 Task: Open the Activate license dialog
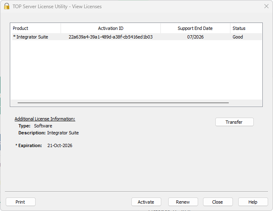tap(146, 202)
